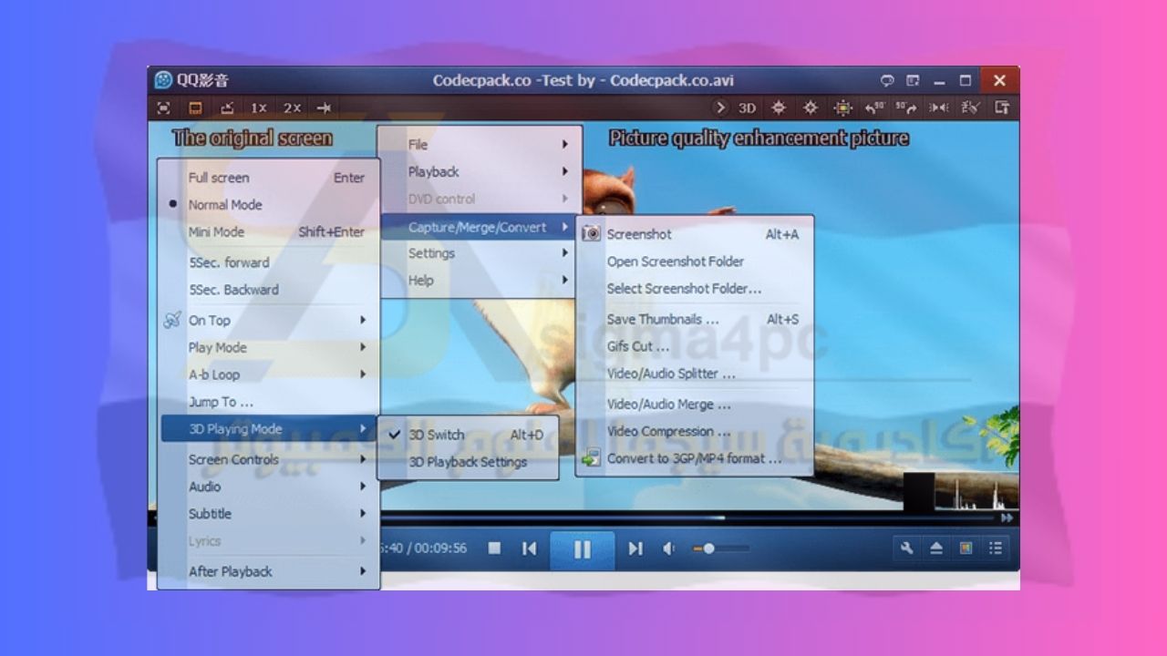Choose Save Thumbnails option
Screen dimensions: 1167x656
click(694, 320)
